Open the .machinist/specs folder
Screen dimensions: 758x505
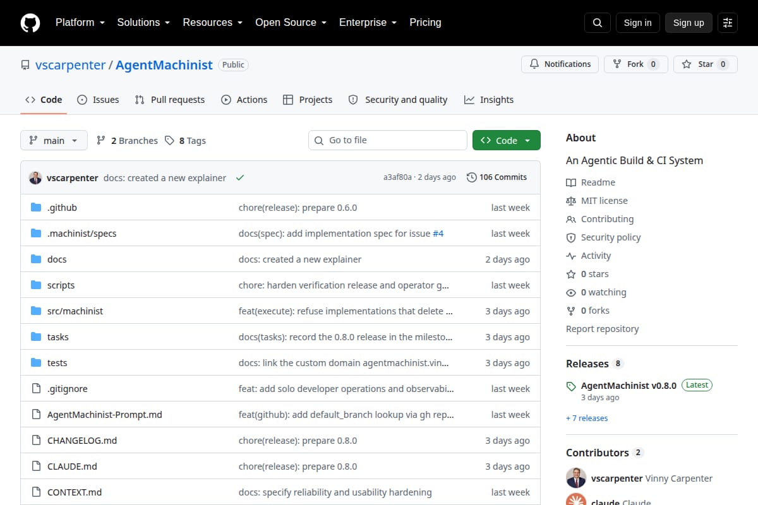pyautogui.click(x=82, y=234)
